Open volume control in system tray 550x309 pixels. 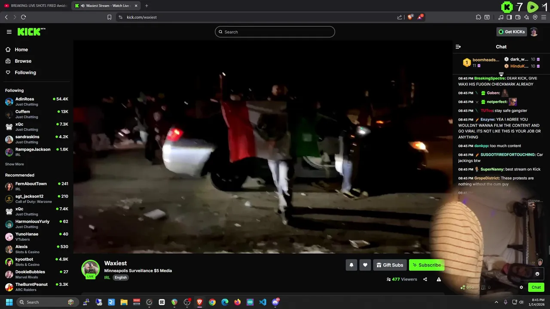[x=521, y=302]
